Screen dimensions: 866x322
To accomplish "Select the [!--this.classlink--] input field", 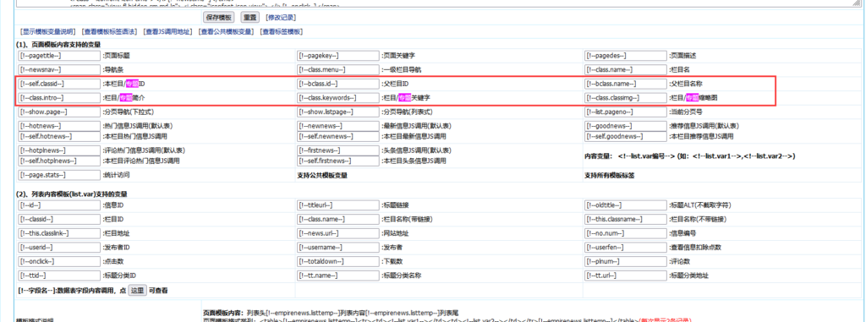I will [58, 233].
